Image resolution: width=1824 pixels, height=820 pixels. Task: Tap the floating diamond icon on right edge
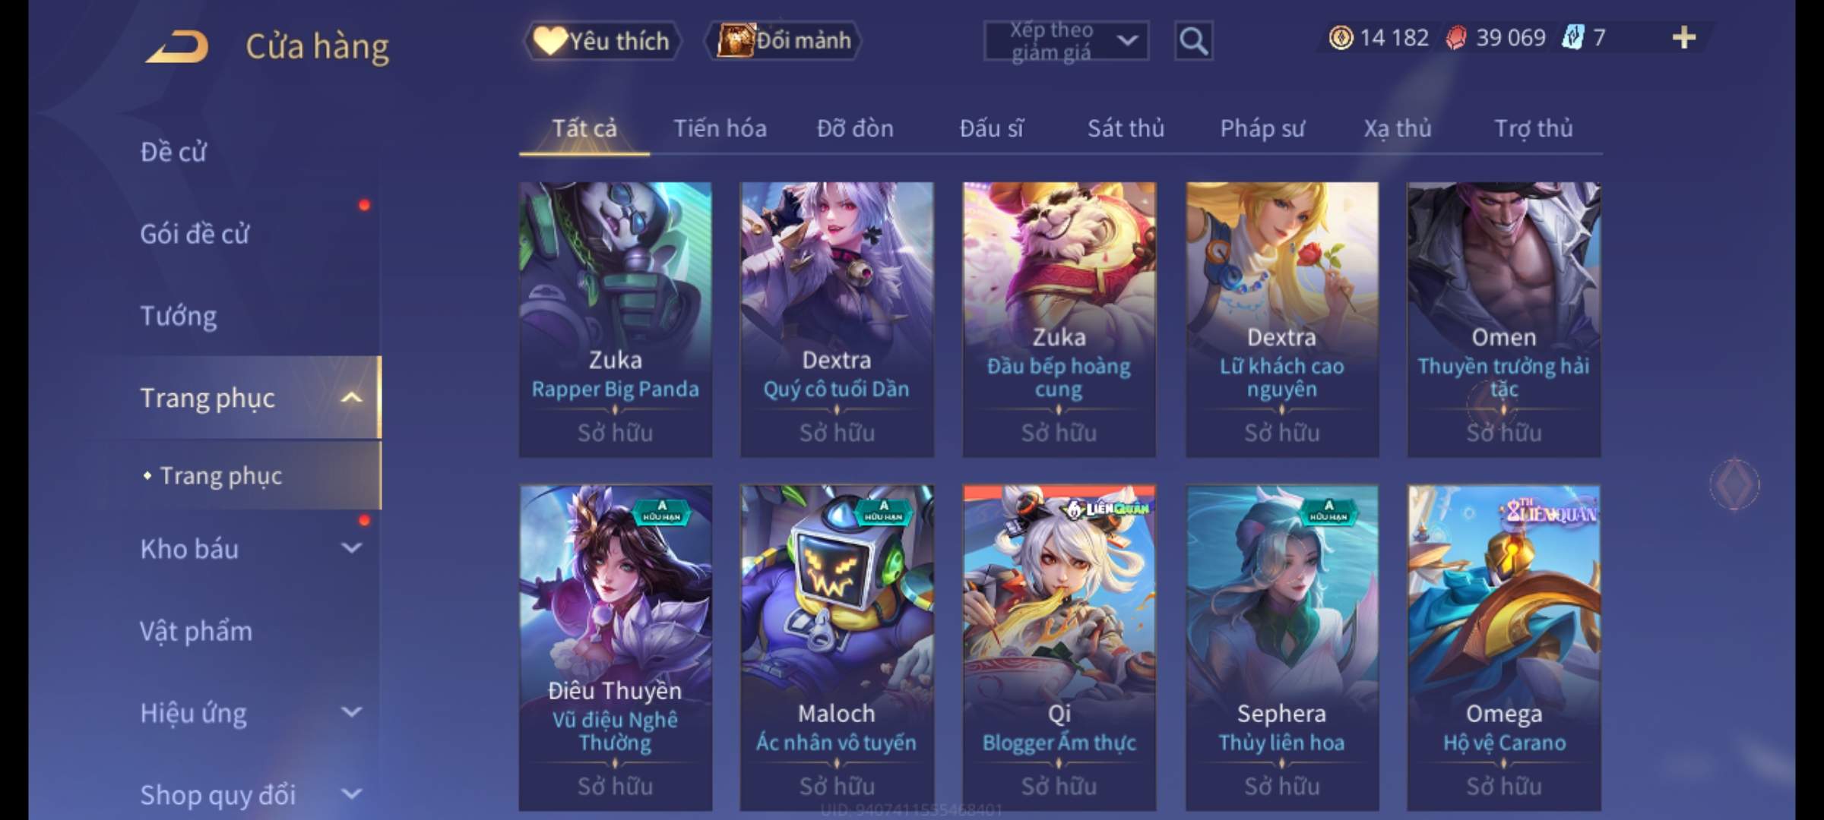tap(1734, 484)
